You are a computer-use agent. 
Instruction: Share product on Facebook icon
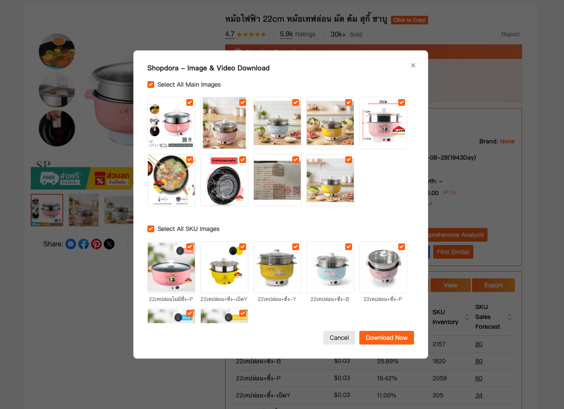[84, 244]
